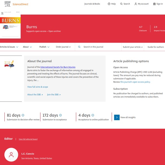The height and width of the screenshot is (165, 165).
Task: Click the Search magnifier icon in header
Action: coord(122,4)
